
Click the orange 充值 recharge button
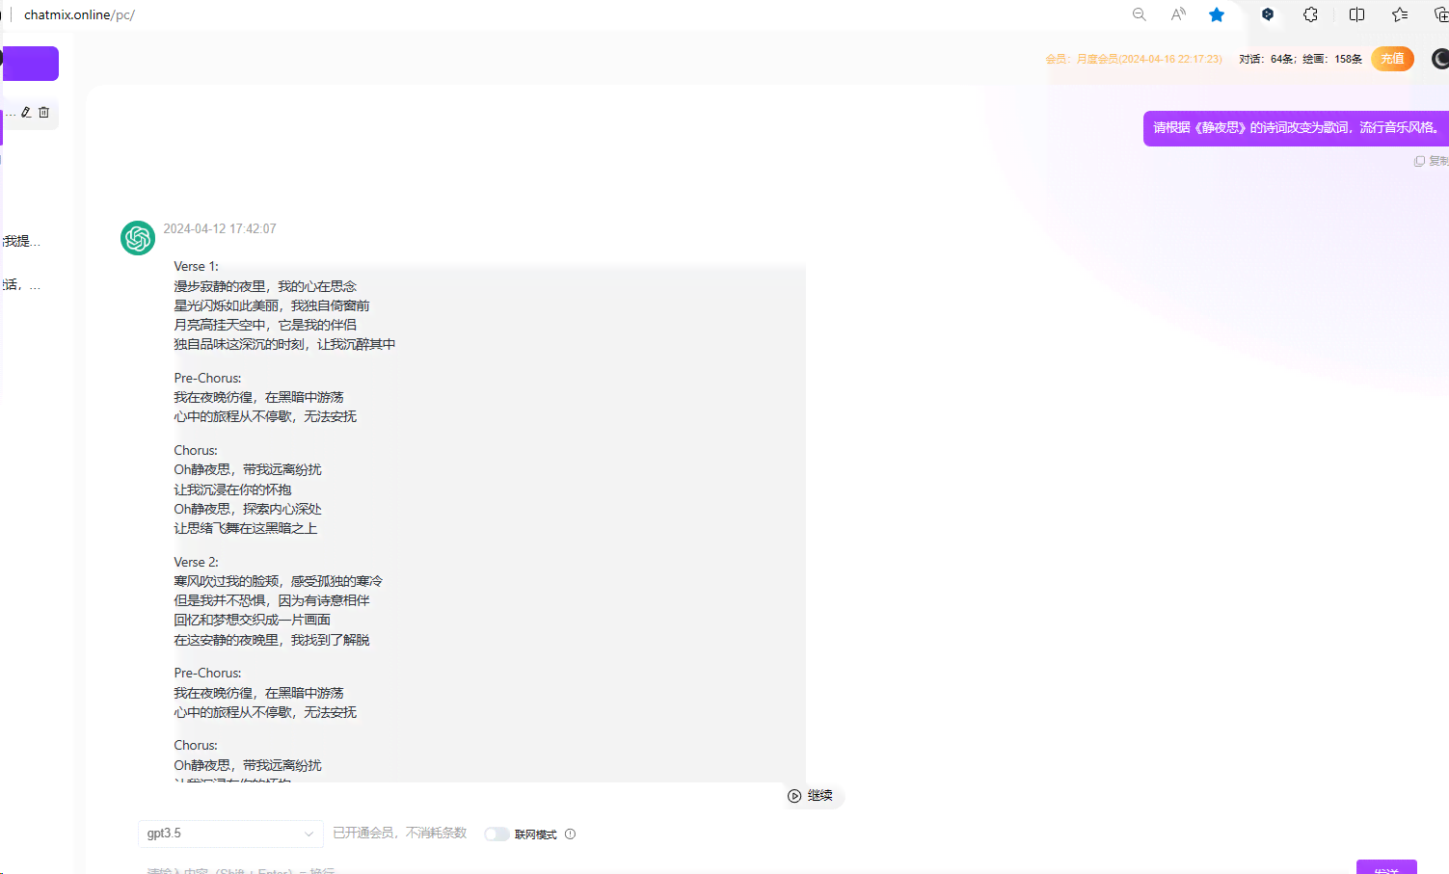point(1392,59)
